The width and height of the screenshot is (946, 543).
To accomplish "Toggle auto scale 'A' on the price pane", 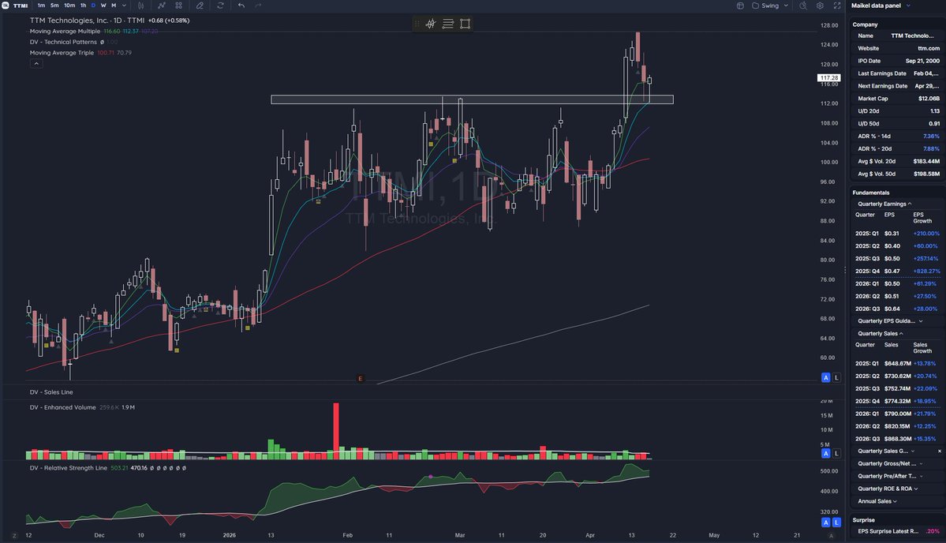I will [x=826, y=378].
